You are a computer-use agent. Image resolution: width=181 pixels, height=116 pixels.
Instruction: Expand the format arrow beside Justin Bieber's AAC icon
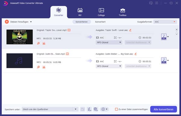click(x=168, y=61)
